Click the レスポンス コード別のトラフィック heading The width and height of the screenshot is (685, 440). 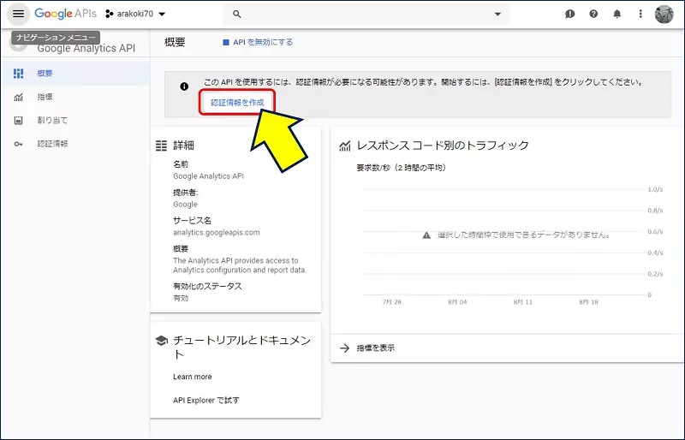[443, 146]
